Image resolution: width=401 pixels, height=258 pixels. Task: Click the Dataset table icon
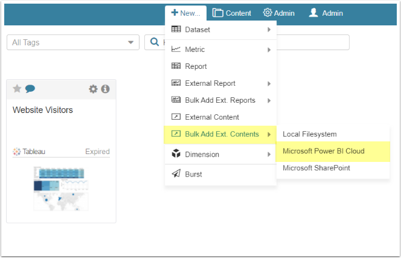click(x=176, y=29)
